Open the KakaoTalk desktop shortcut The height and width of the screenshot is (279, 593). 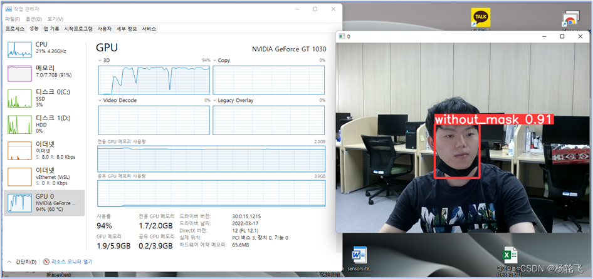[x=481, y=18]
